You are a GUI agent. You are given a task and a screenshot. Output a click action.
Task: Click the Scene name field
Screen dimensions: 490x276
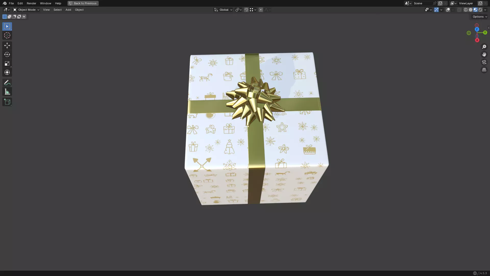[422, 3]
